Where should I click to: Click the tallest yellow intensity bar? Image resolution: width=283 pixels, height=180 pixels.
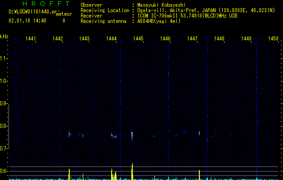(132, 171)
